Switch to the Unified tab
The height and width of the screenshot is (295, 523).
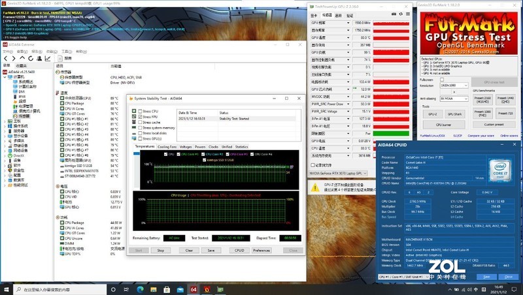pos(227,147)
